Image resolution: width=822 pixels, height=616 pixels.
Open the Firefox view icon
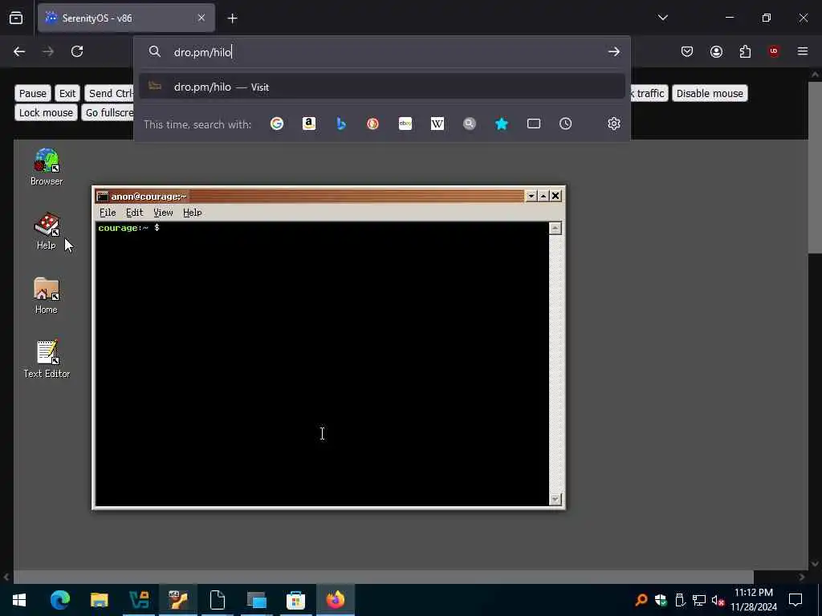pos(16,18)
